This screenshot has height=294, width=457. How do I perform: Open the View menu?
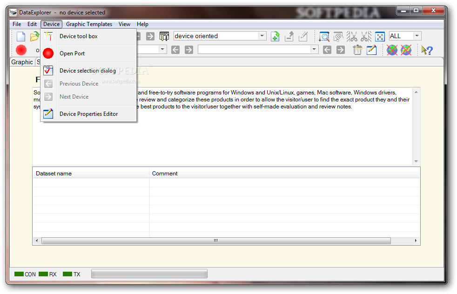click(124, 24)
